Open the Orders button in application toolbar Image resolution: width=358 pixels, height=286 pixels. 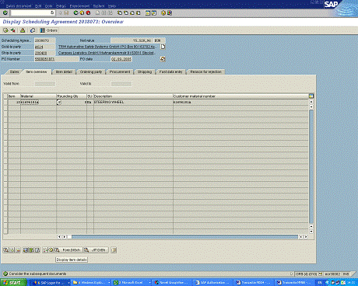click(x=49, y=30)
